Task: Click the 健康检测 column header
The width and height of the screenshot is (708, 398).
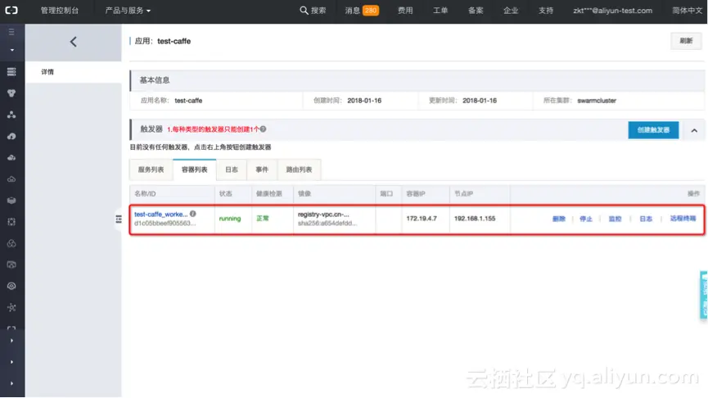Action: click(x=268, y=194)
